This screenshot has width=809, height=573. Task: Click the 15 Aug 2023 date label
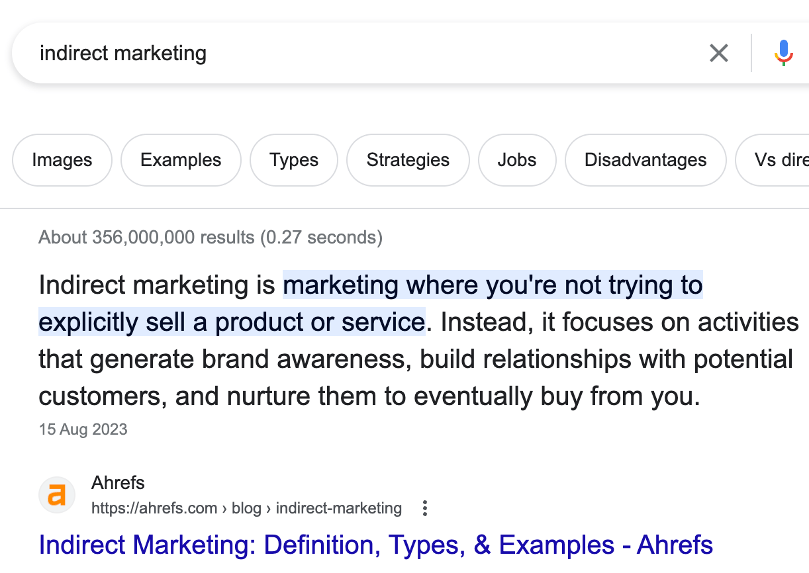[83, 429]
